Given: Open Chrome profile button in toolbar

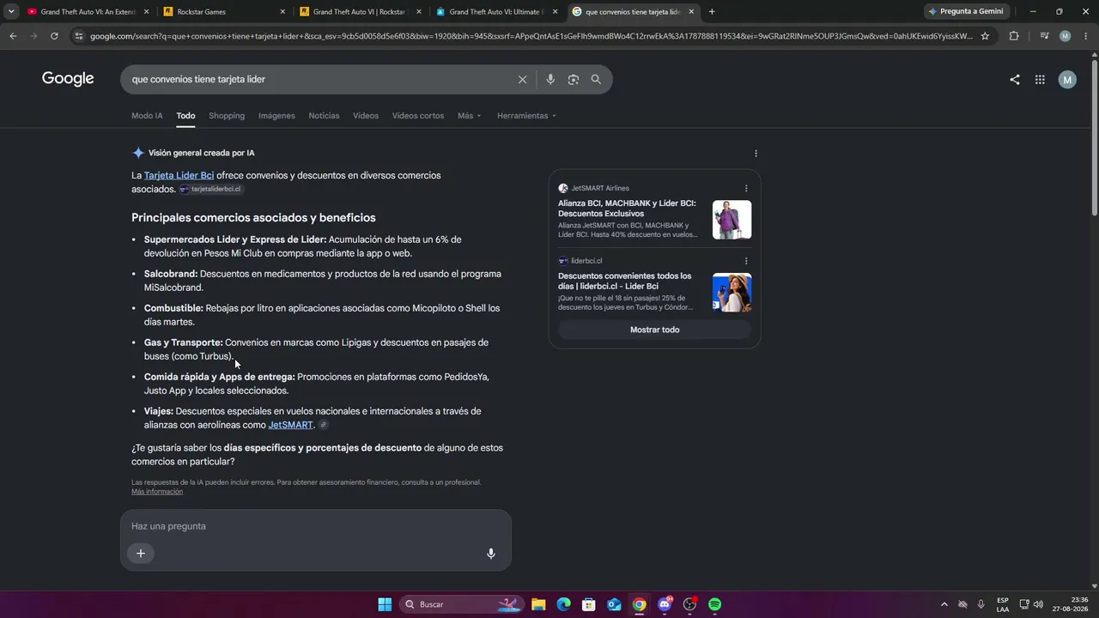Looking at the screenshot, I should (1066, 36).
